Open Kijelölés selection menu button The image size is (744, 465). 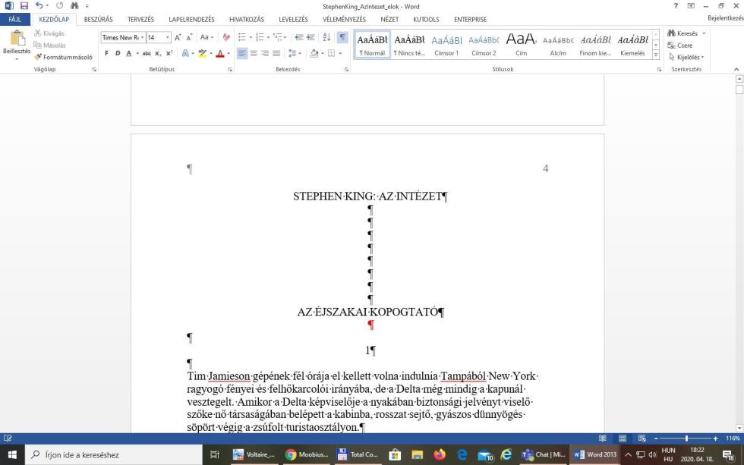[686, 57]
